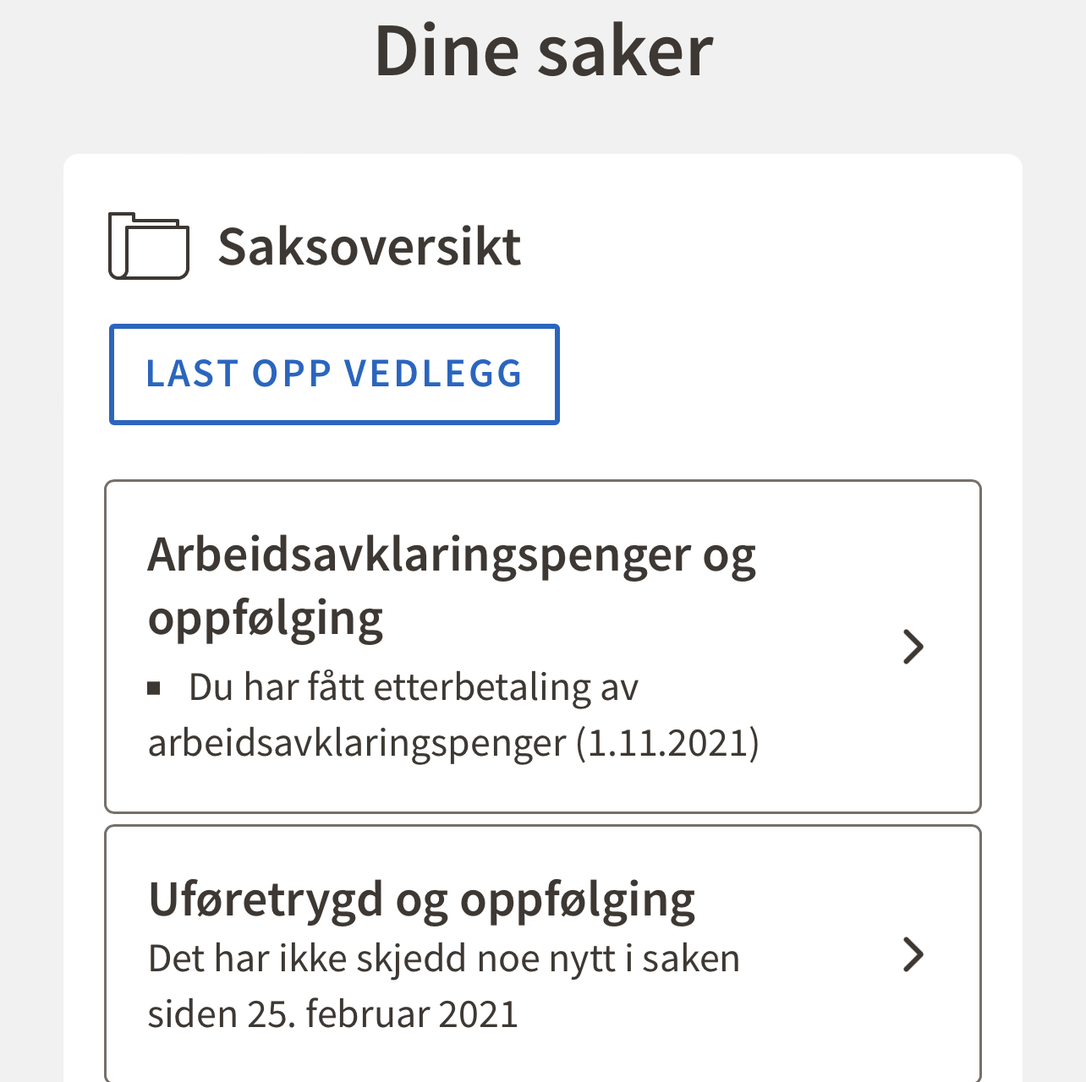Image resolution: width=1086 pixels, height=1082 pixels.
Task: Open Arbeidsavklaringspenger og oppfølging heading link
Action: (452, 587)
